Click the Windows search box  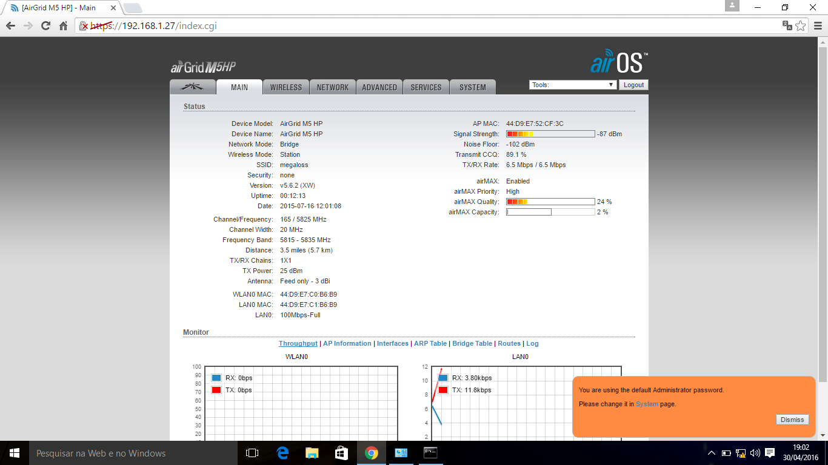coord(133,453)
